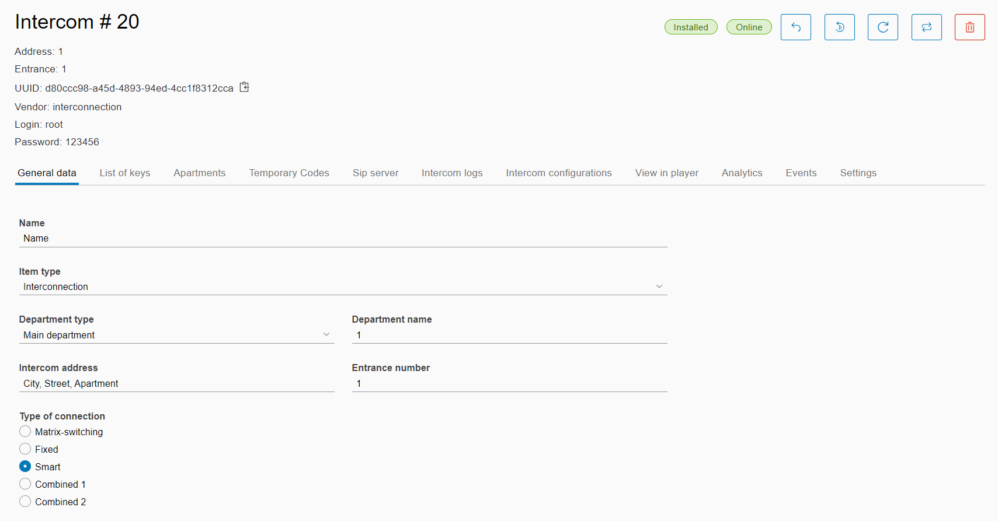Image resolution: width=998 pixels, height=521 pixels.
Task: Open the Temporary Codes tab
Action: (289, 173)
